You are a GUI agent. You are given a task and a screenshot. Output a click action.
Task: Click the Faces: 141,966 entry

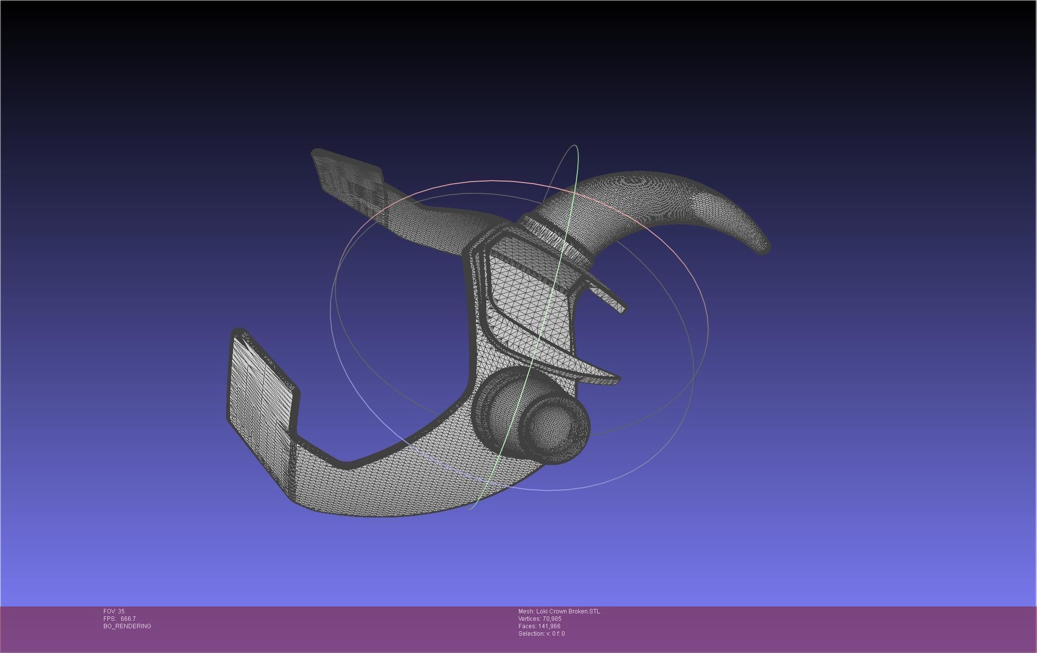coord(539,626)
